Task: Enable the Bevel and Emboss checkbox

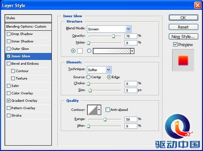Action: pyautogui.click(x=9, y=64)
